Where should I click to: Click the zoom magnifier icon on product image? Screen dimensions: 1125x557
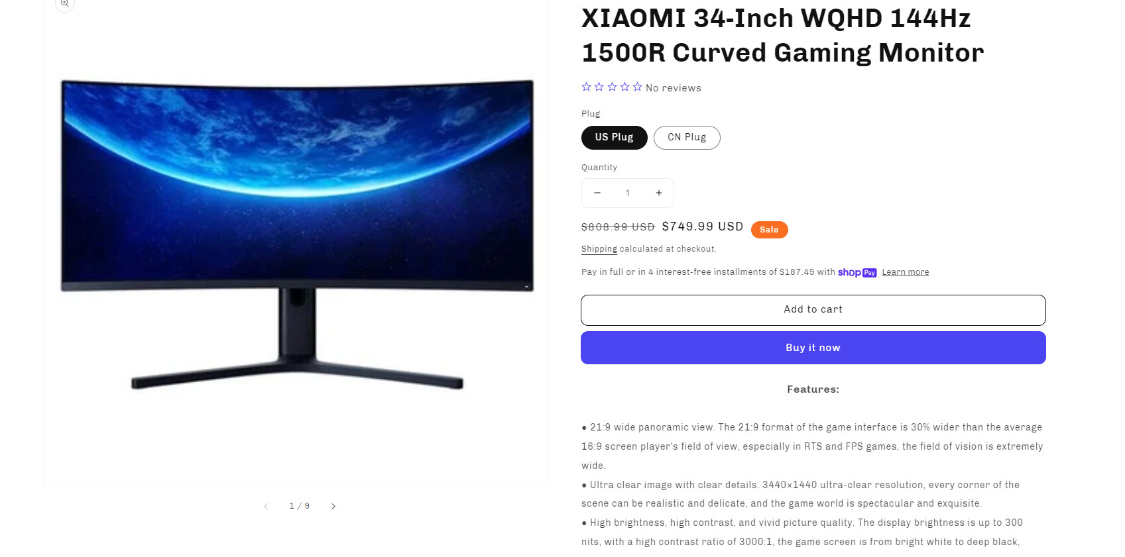point(64,3)
